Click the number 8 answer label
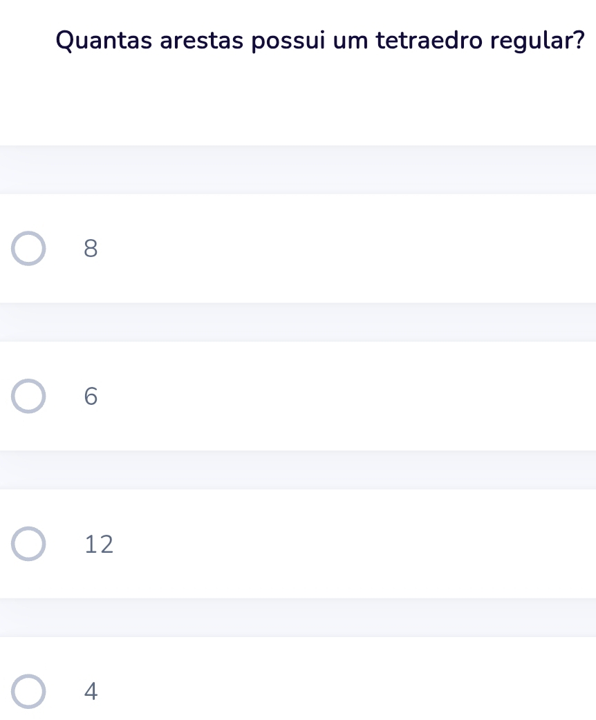 (91, 249)
